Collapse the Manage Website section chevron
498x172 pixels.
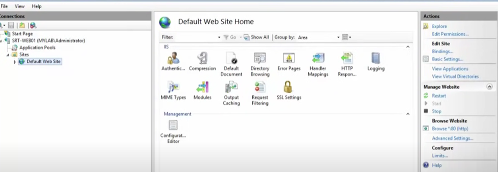pos(489,87)
